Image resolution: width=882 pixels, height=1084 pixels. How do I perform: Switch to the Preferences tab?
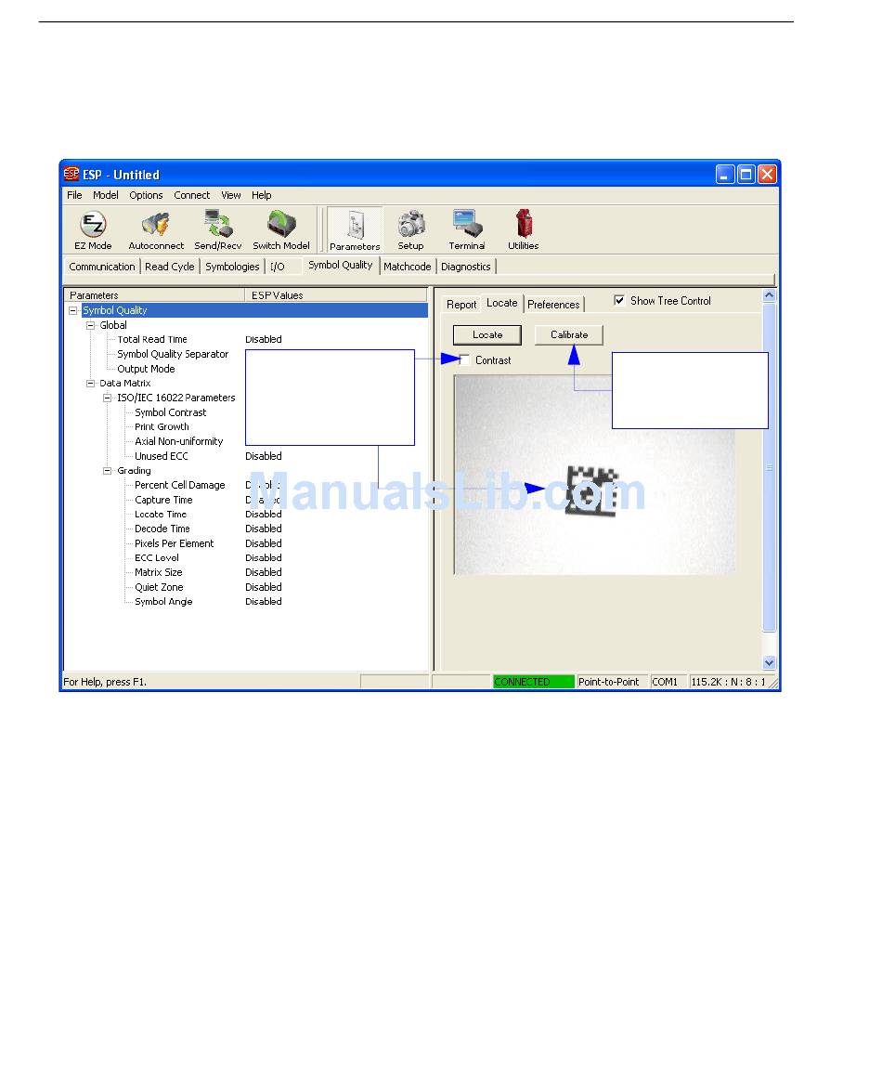pos(553,305)
